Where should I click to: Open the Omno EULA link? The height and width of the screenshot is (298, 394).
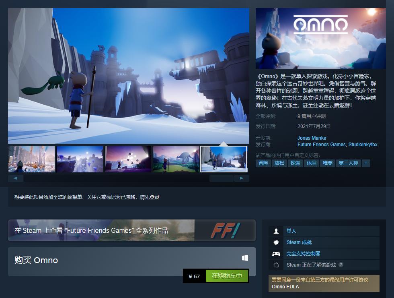pos(285,287)
